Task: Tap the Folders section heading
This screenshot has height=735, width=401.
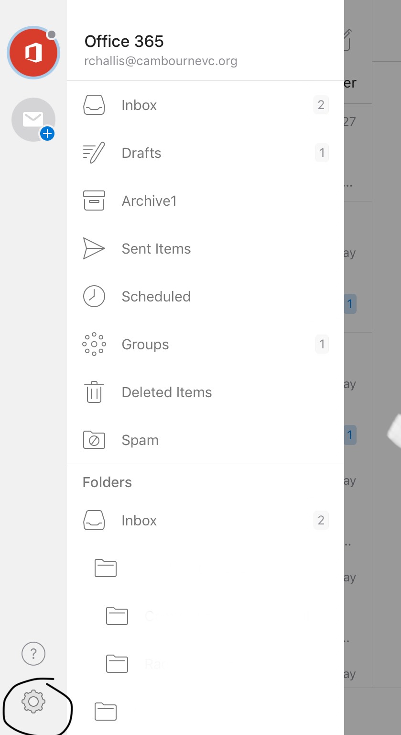Action: pos(107,482)
